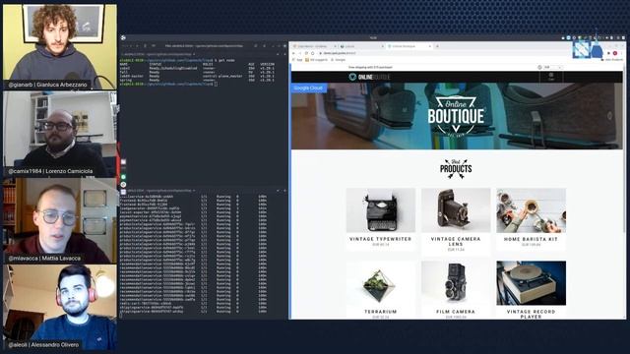The image size is (630, 354).
Task: Click the browser home button
Action: pos(313,53)
